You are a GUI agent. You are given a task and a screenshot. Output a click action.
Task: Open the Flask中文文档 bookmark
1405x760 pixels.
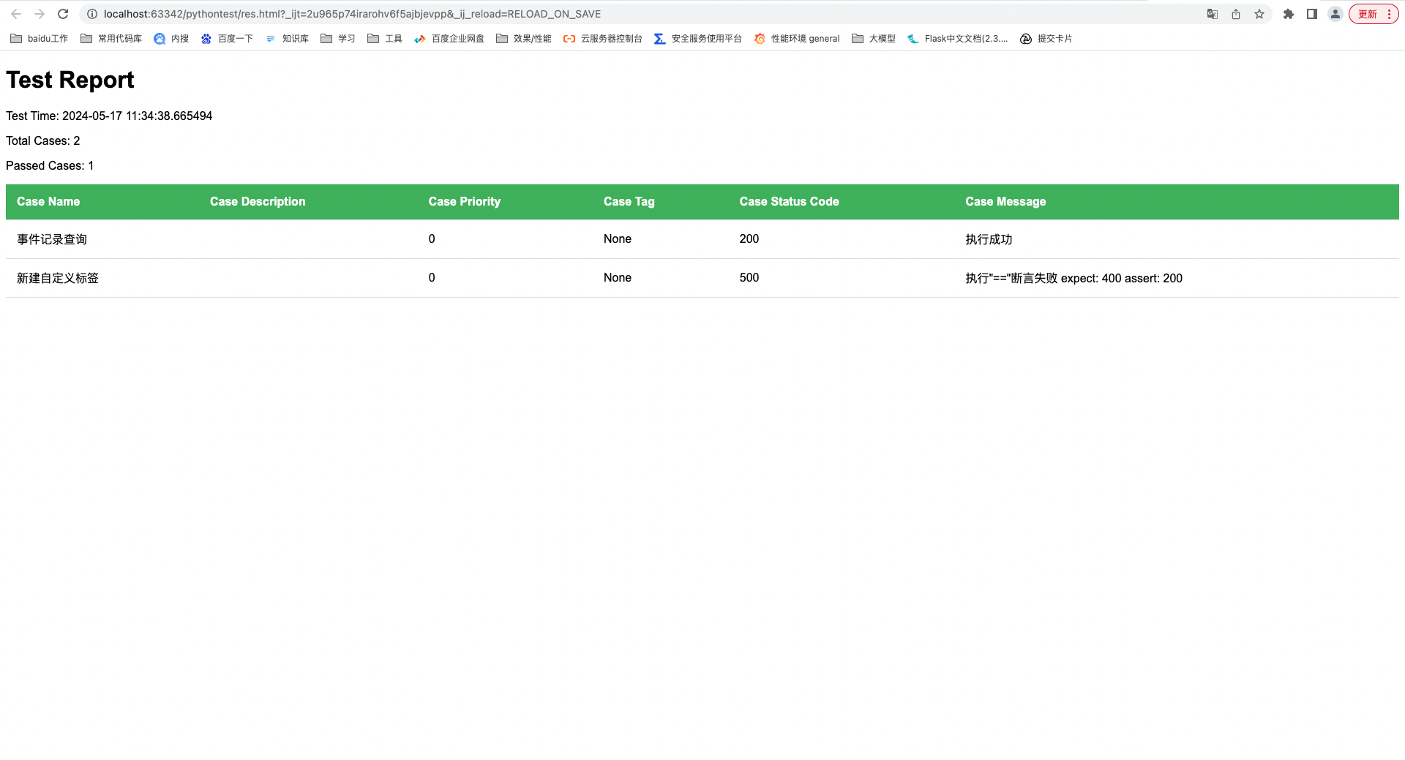pos(958,39)
